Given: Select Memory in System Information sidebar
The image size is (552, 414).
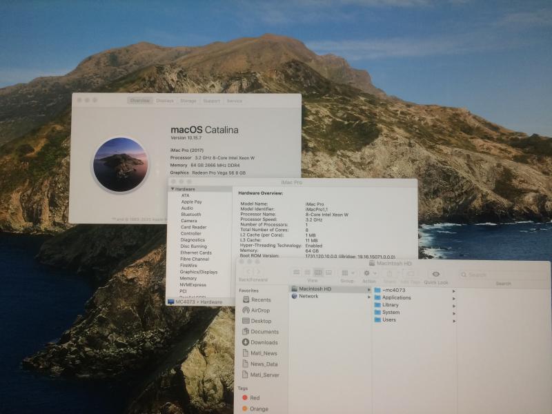Looking at the screenshot, I should [188, 278].
